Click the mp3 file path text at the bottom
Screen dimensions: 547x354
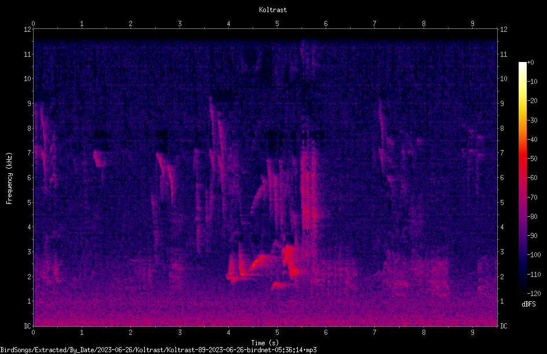158,350
